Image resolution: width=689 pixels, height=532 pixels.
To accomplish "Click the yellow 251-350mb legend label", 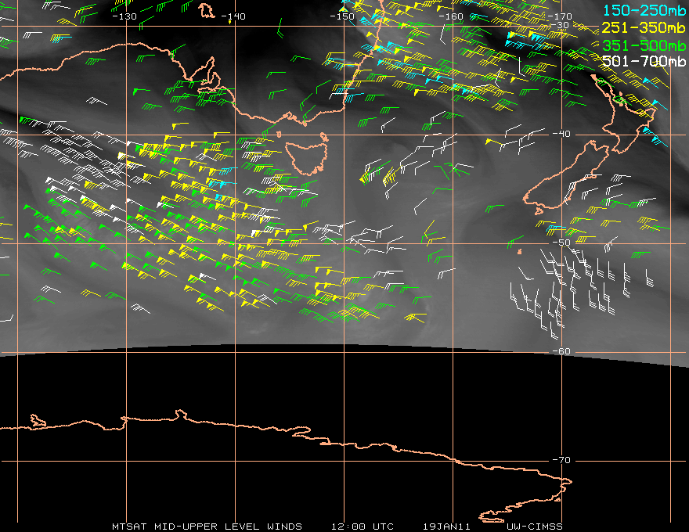I will [x=644, y=27].
